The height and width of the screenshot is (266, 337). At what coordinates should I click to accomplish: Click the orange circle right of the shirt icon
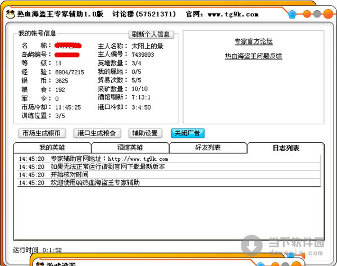pos(307,14)
